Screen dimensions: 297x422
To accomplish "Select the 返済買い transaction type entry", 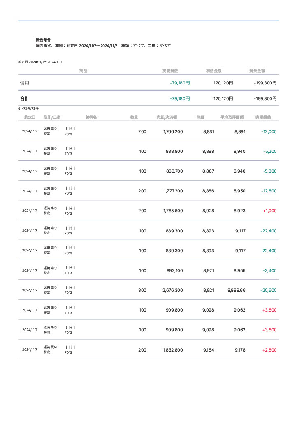I will click(50, 347).
